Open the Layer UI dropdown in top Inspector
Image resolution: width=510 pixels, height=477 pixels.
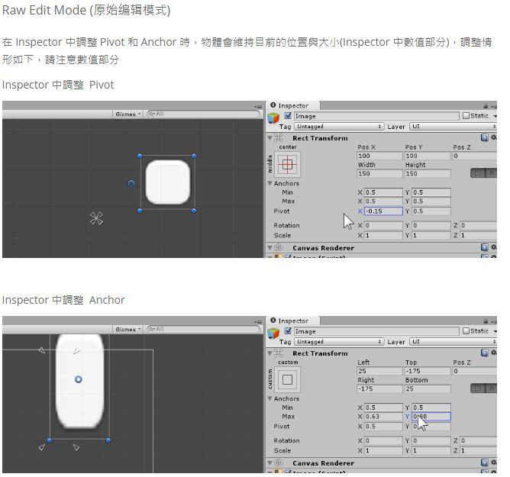tap(453, 127)
